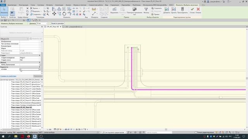248x139 pixels.
Task: Toggle the ADSK_Примечание parameter checkbox
Action: [40, 64]
